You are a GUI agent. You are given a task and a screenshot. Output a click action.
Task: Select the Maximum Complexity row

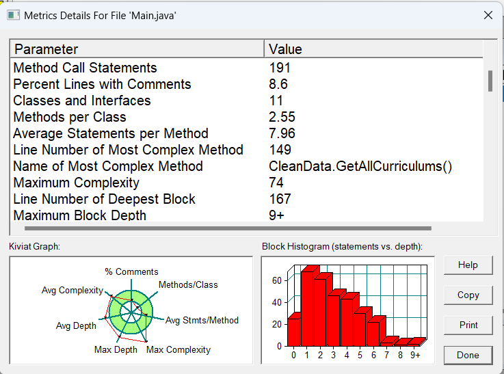coord(77,183)
